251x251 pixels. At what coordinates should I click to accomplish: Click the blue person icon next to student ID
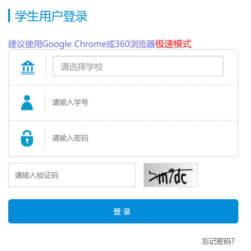tap(28, 102)
